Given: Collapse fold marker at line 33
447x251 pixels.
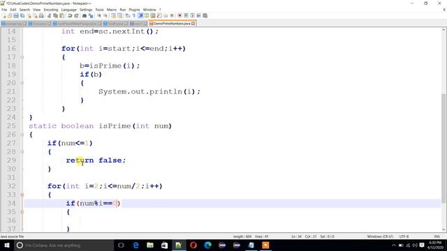Looking at the screenshot, I should [x=22, y=195].
